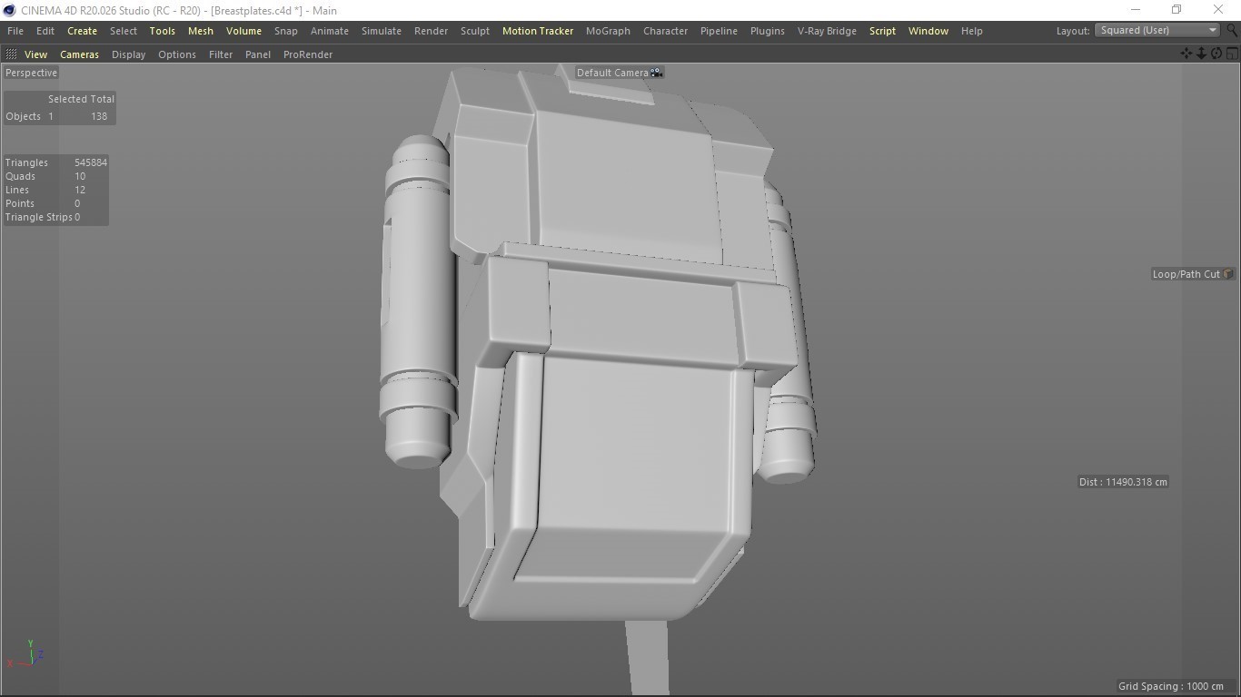Expand the viewport Filter menu
Viewport: 1241px width, 697px height.
(x=221, y=54)
